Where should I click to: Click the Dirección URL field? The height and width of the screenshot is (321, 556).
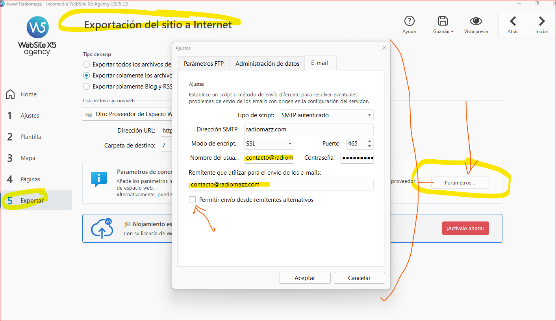167,131
